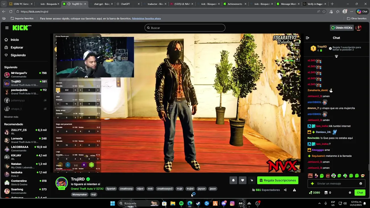Collapse the chat panel arrow icon
The height and width of the screenshot is (208, 370).
click(308, 38)
